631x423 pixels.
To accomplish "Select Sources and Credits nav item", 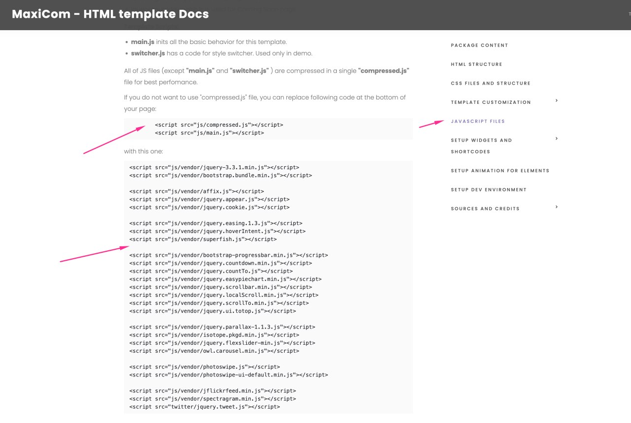I will (x=485, y=209).
